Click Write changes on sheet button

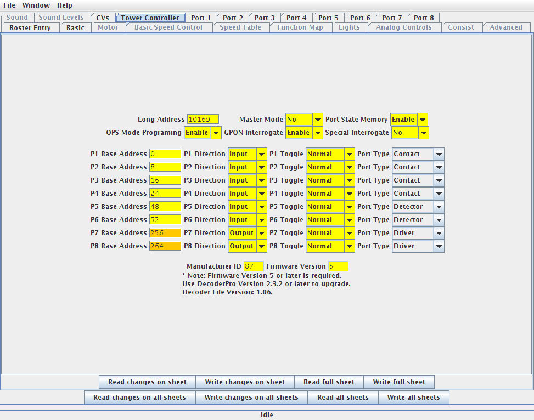tap(245, 382)
